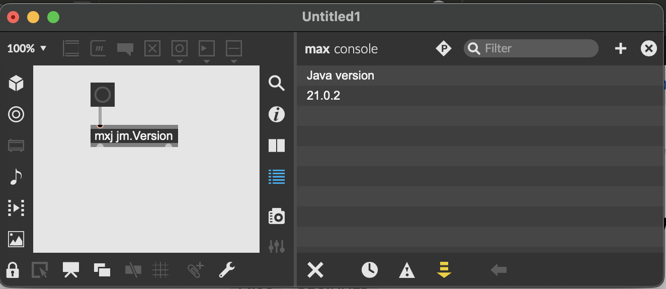
Task: Open the reference book sidebar icon
Action: click(x=277, y=146)
